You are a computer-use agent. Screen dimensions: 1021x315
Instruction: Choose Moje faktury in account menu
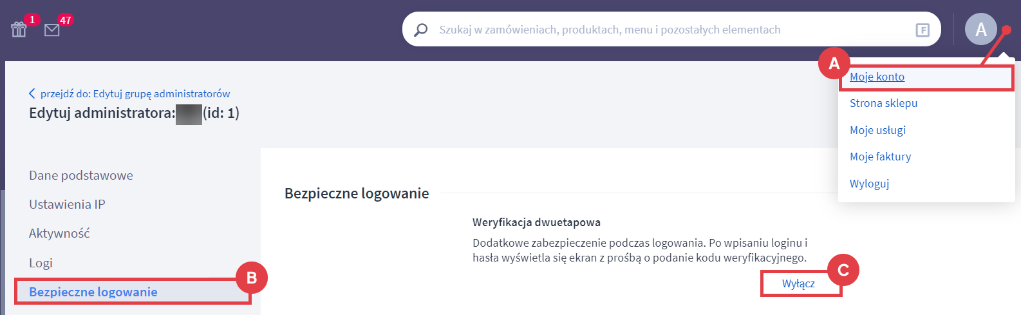pos(880,157)
